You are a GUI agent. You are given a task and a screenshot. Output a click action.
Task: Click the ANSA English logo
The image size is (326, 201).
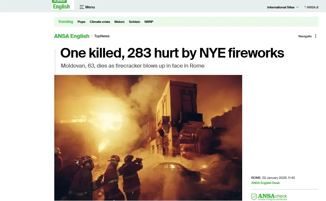(63, 5)
